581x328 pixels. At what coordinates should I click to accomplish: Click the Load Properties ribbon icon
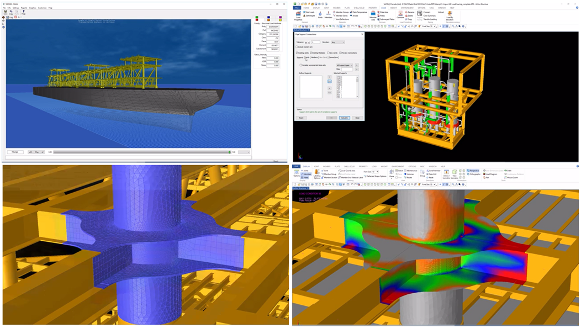(298, 15)
